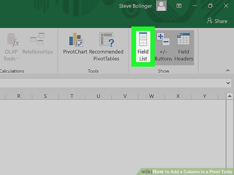This screenshot has height=175, width=234.
Task: Minimize the Excel window
Action: tap(194, 6)
